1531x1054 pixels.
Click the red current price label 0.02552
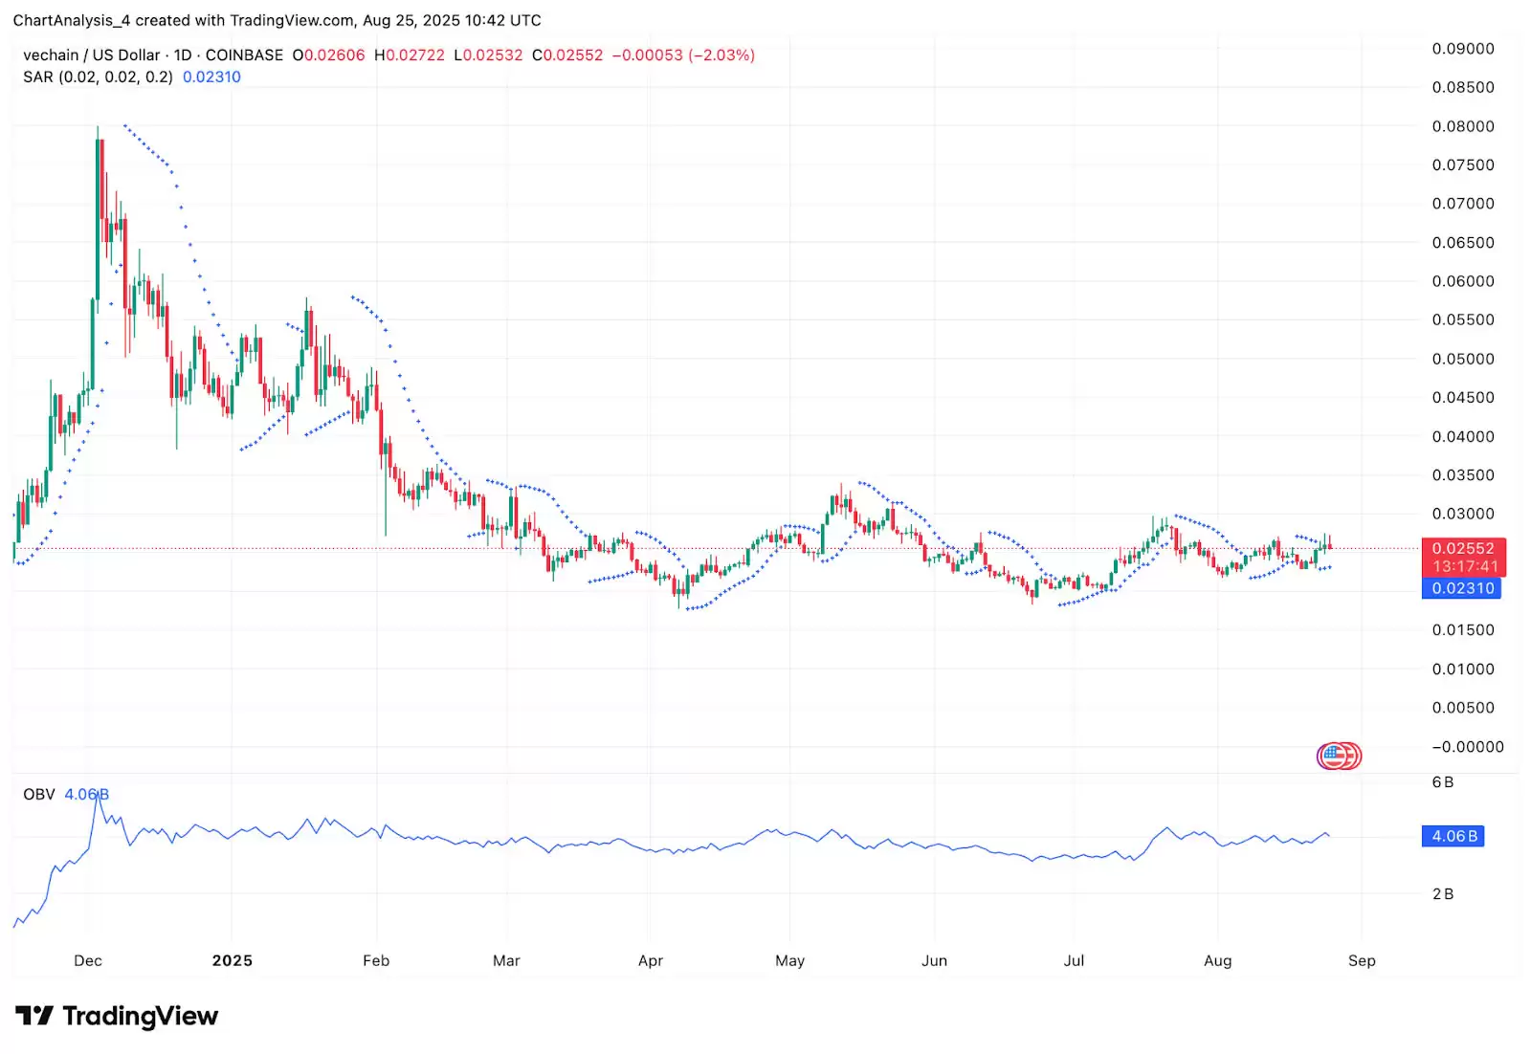(x=1462, y=548)
